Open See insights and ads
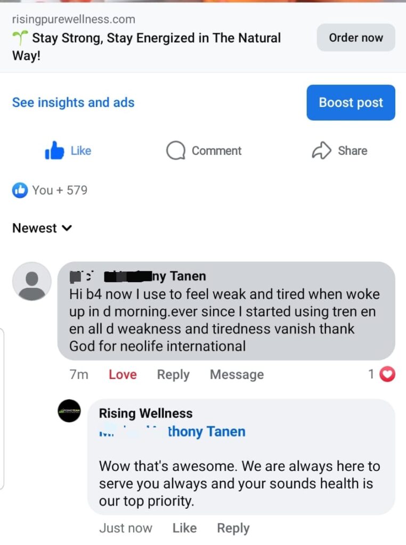Viewport: 406px width, 545px height. [73, 103]
